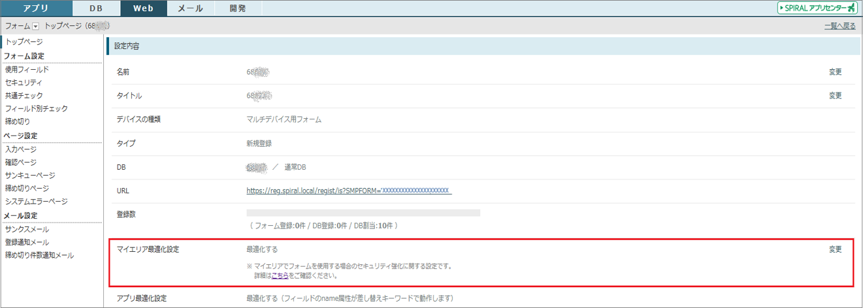The width and height of the screenshot is (863, 308).
Task: Select 使用フィールド in the sidebar
Action: click(x=27, y=69)
